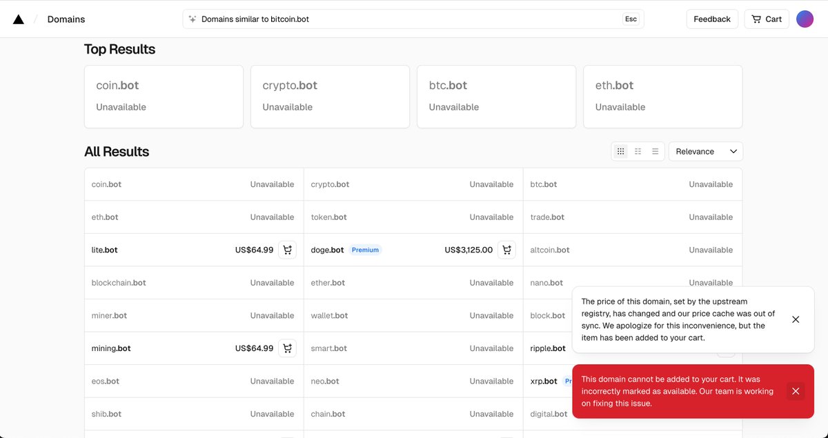828x438 pixels.
Task: Click the Esc badge in the search bar
Action: pos(630,19)
